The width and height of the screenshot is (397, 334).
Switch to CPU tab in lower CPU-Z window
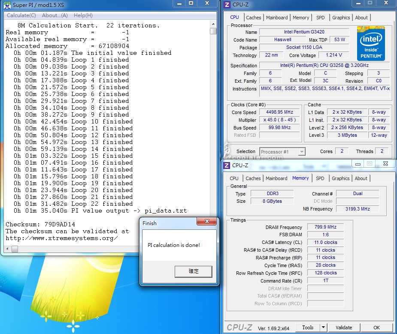(234, 178)
